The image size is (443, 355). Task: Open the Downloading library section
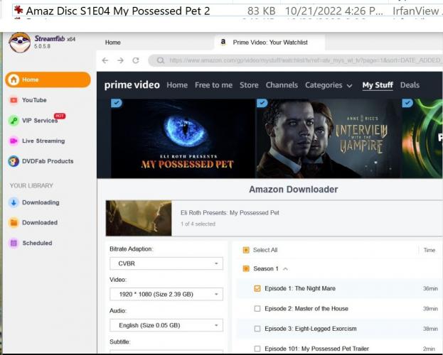[x=34, y=202]
